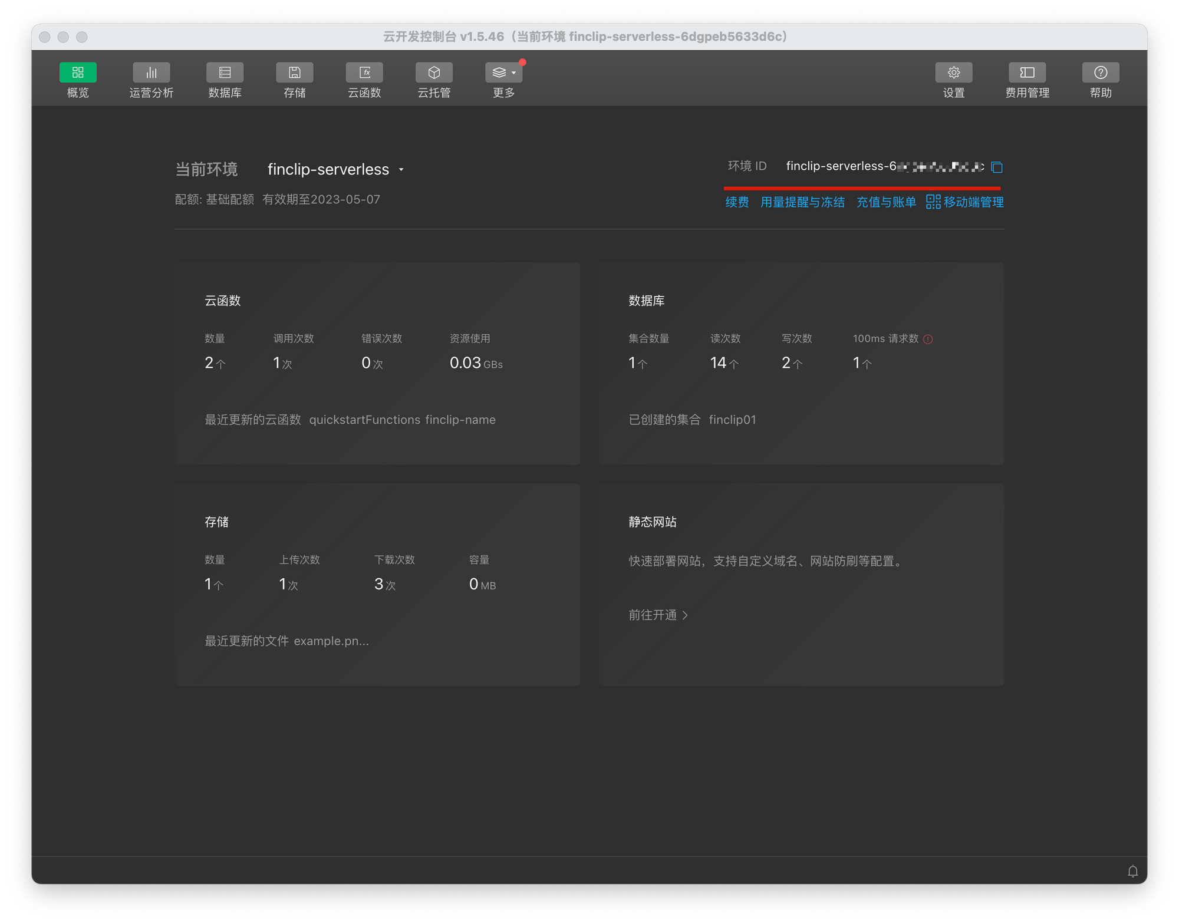This screenshot has height=923, width=1179.
Task: Click the notification bell icon
Action: 1132,871
